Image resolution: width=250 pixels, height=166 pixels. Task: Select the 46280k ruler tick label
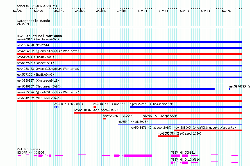tap(38, 11)
